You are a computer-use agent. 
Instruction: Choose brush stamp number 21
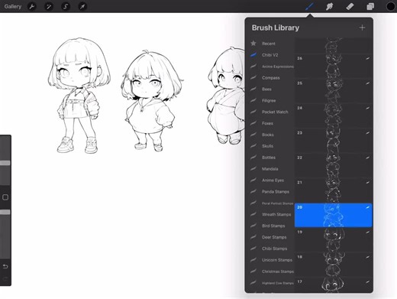click(334, 190)
